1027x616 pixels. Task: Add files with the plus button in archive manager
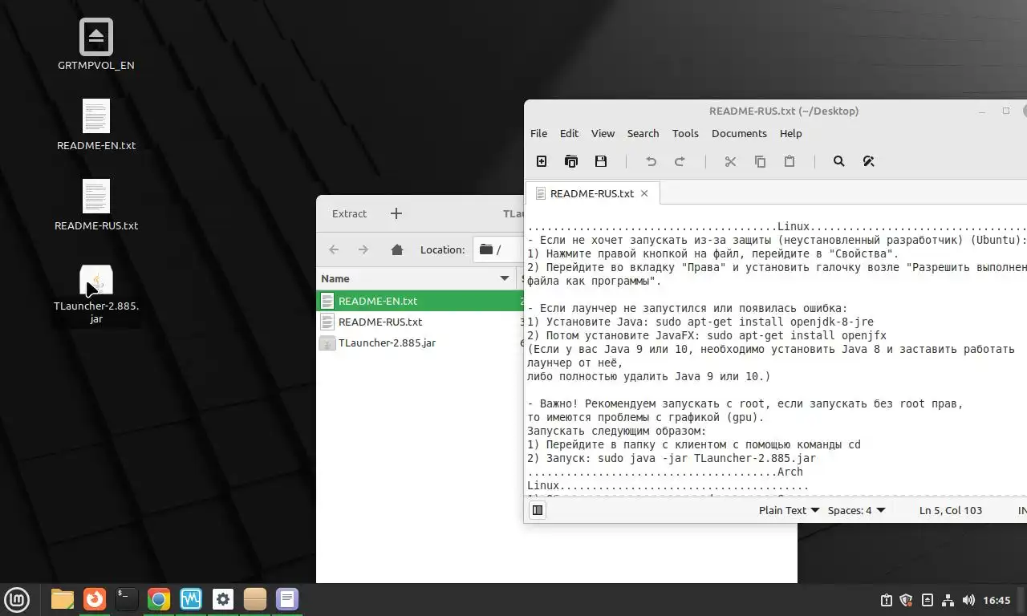click(x=396, y=213)
